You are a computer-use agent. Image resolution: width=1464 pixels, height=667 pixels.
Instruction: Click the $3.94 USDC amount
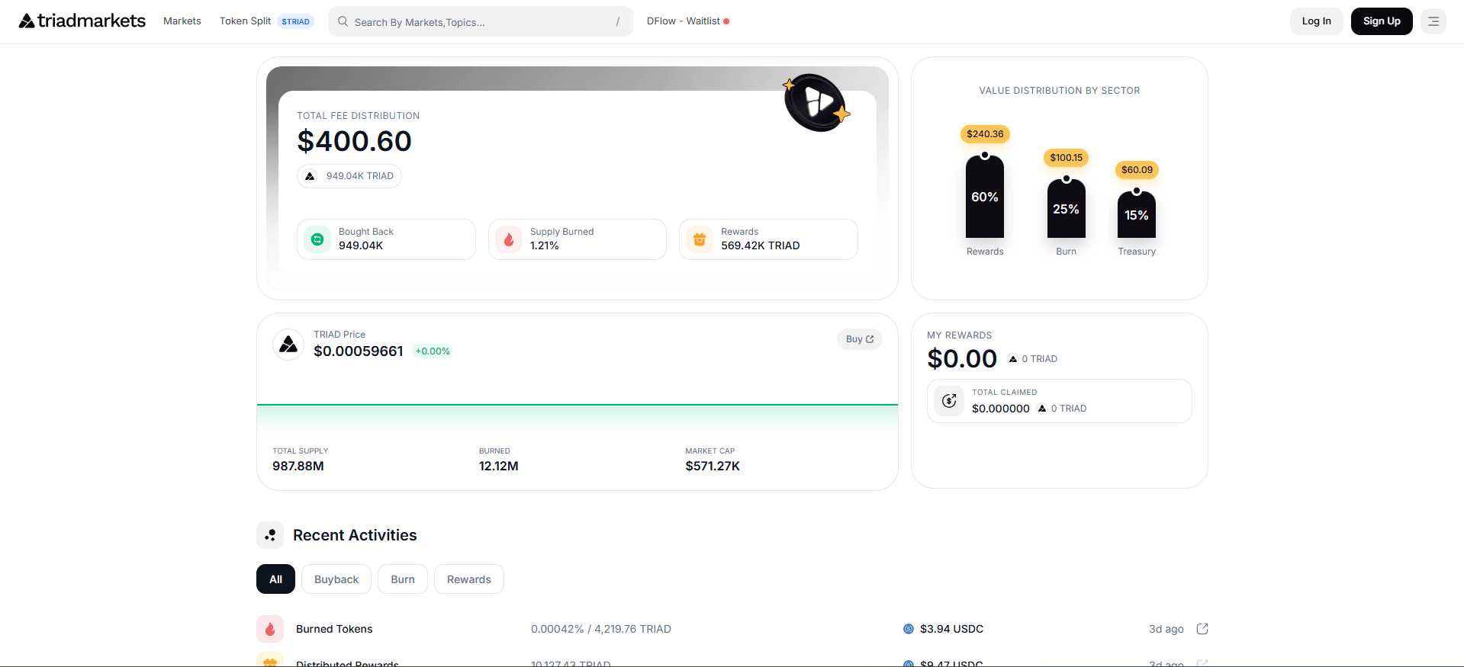[x=951, y=629]
